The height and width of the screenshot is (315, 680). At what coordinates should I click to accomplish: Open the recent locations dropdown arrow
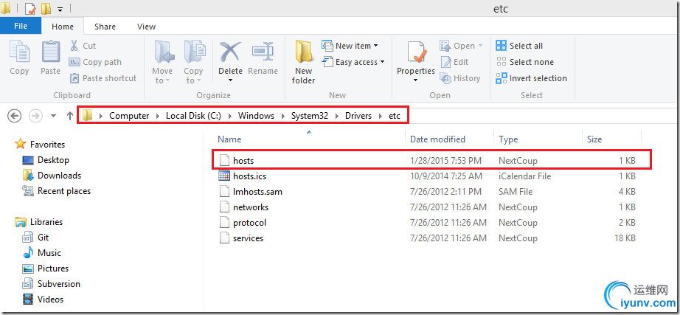(54, 116)
